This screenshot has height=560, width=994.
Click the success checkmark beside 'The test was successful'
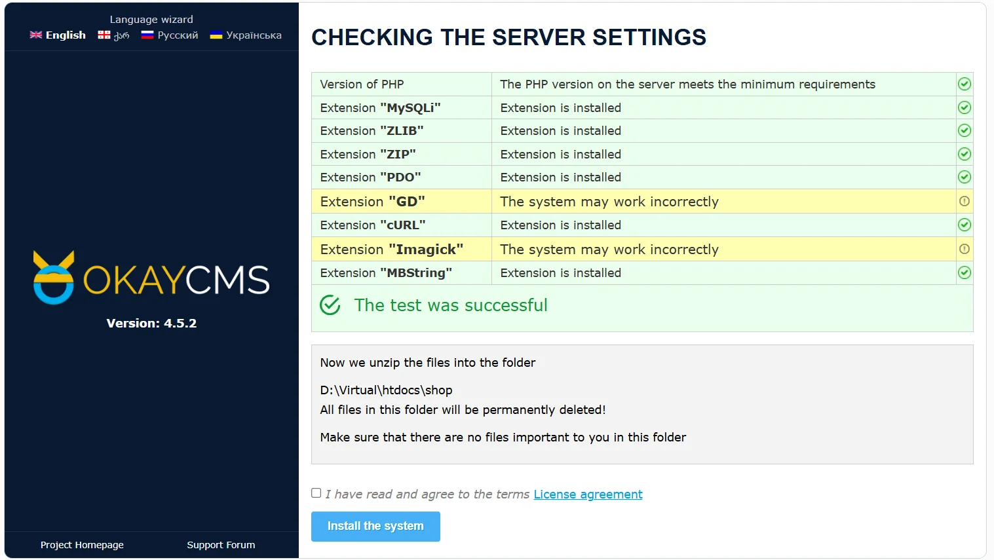(330, 305)
